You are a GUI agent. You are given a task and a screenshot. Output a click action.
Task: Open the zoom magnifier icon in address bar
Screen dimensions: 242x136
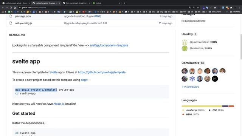click(x=194, y=8)
